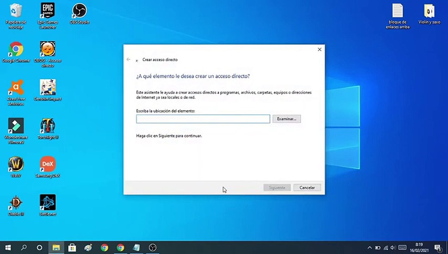
Task: Show hidden system tray icons
Action: click(x=369, y=248)
